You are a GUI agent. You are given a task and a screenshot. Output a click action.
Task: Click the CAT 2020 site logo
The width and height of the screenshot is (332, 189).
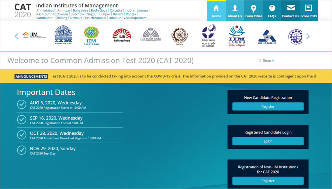click(23, 11)
